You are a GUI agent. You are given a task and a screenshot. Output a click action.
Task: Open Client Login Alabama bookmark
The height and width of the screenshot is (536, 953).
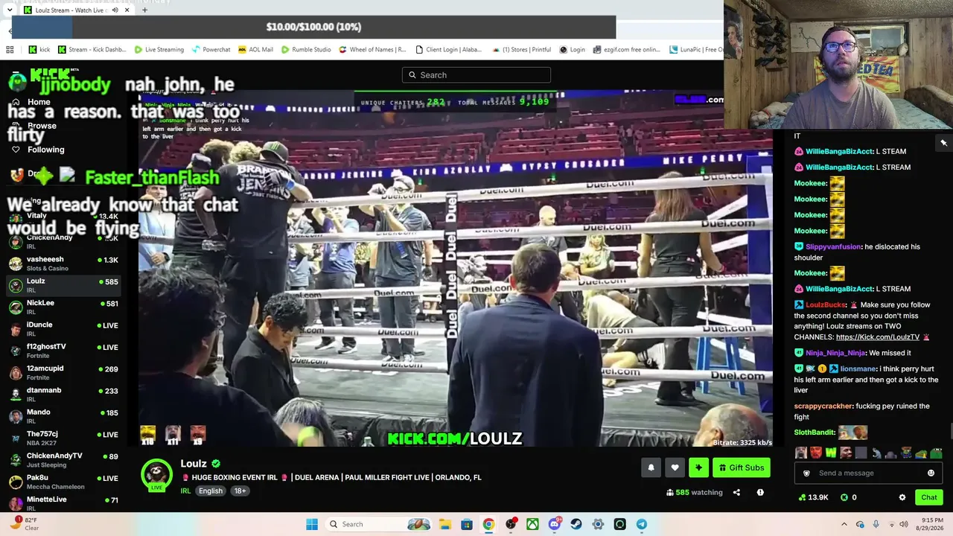coord(449,50)
